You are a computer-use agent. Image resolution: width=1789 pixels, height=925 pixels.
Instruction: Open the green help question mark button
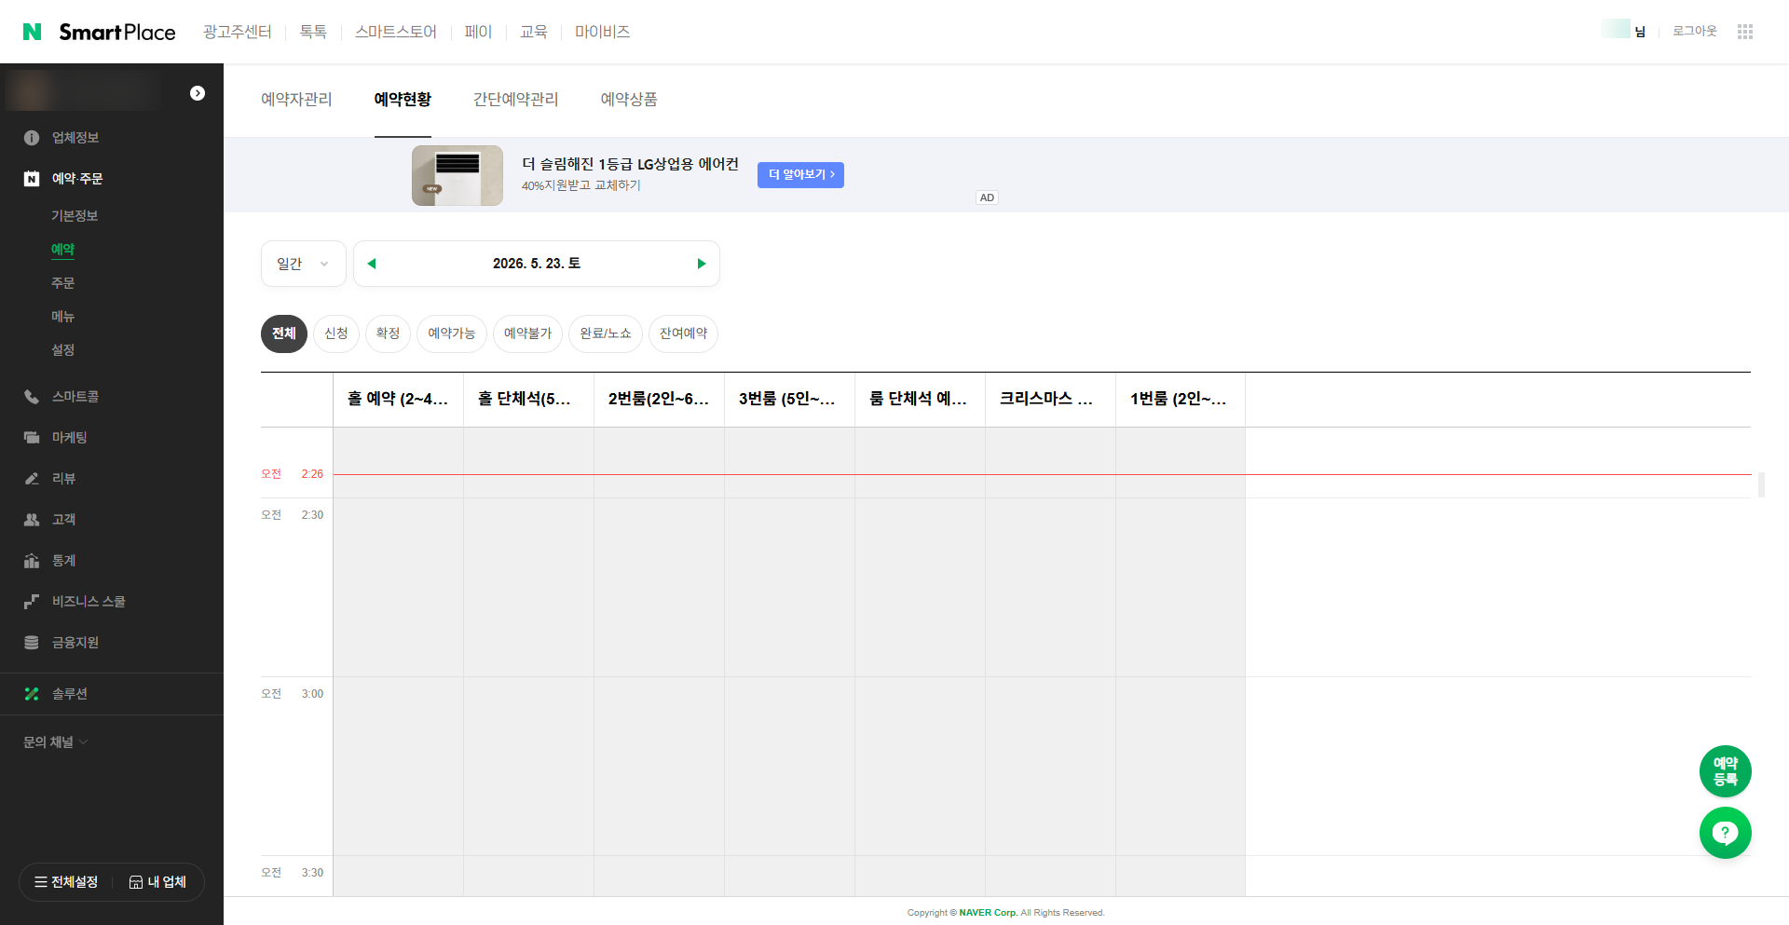click(x=1726, y=833)
